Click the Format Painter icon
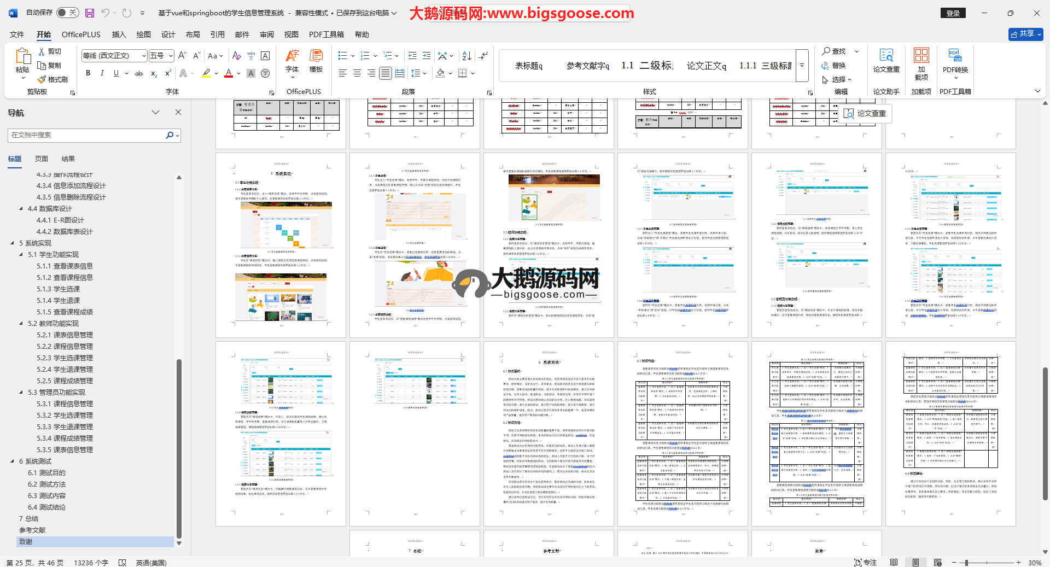The width and height of the screenshot is (1050, 567). point(42,80)
